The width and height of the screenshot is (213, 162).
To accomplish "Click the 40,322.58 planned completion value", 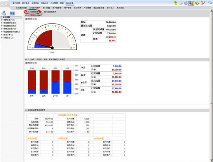I will (x=111, y=29).
